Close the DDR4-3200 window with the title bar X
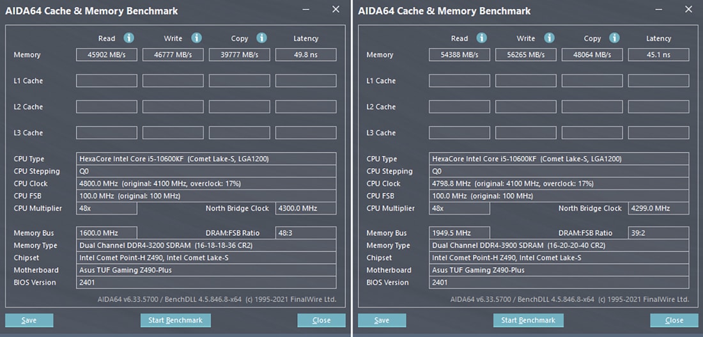 click(336, 10)
